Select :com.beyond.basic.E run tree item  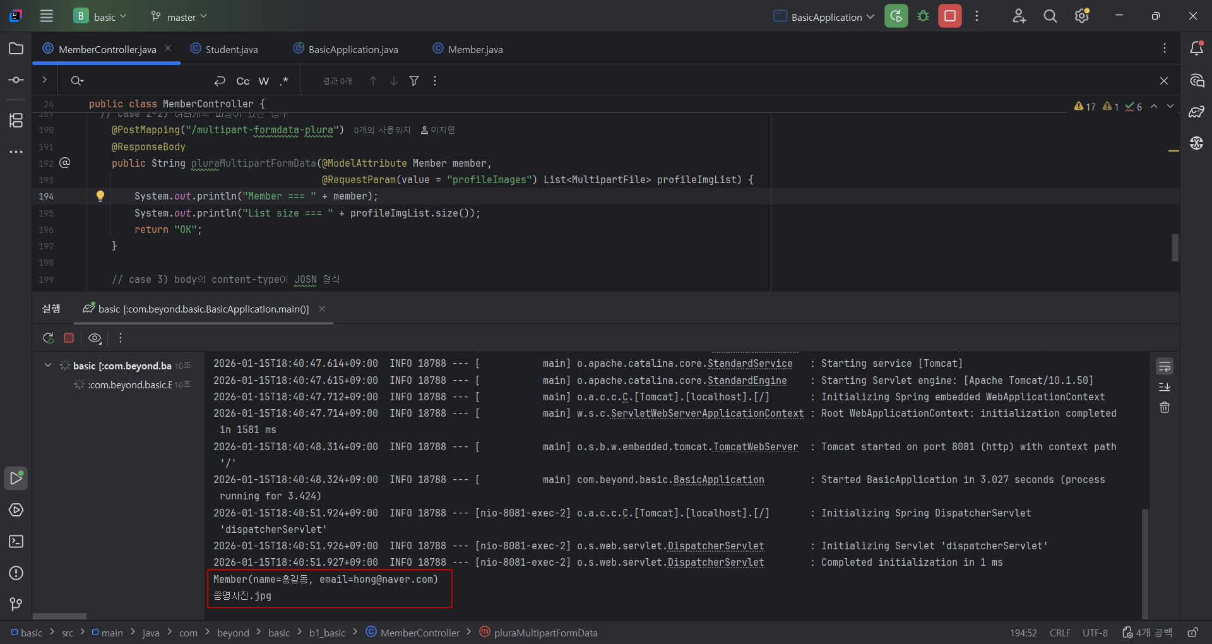[130, 385]
